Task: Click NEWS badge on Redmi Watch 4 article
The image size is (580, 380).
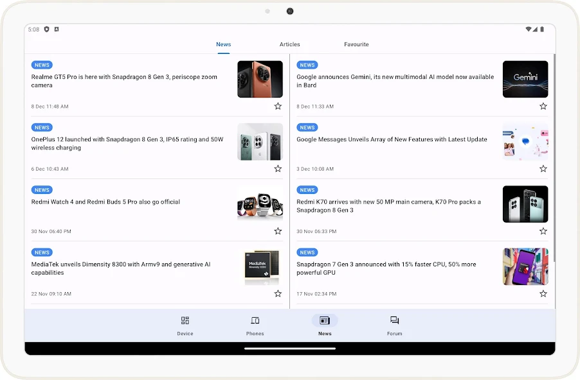Action: pos(42,190)
